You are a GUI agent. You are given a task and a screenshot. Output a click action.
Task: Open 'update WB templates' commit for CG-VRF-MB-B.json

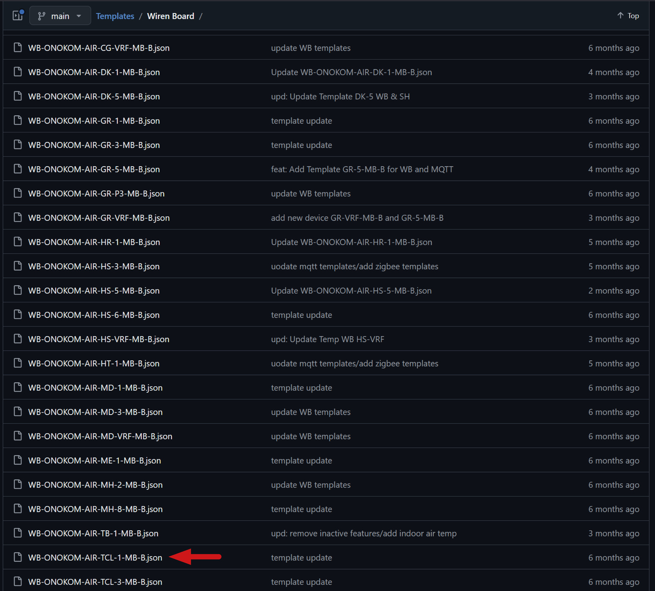310,48
